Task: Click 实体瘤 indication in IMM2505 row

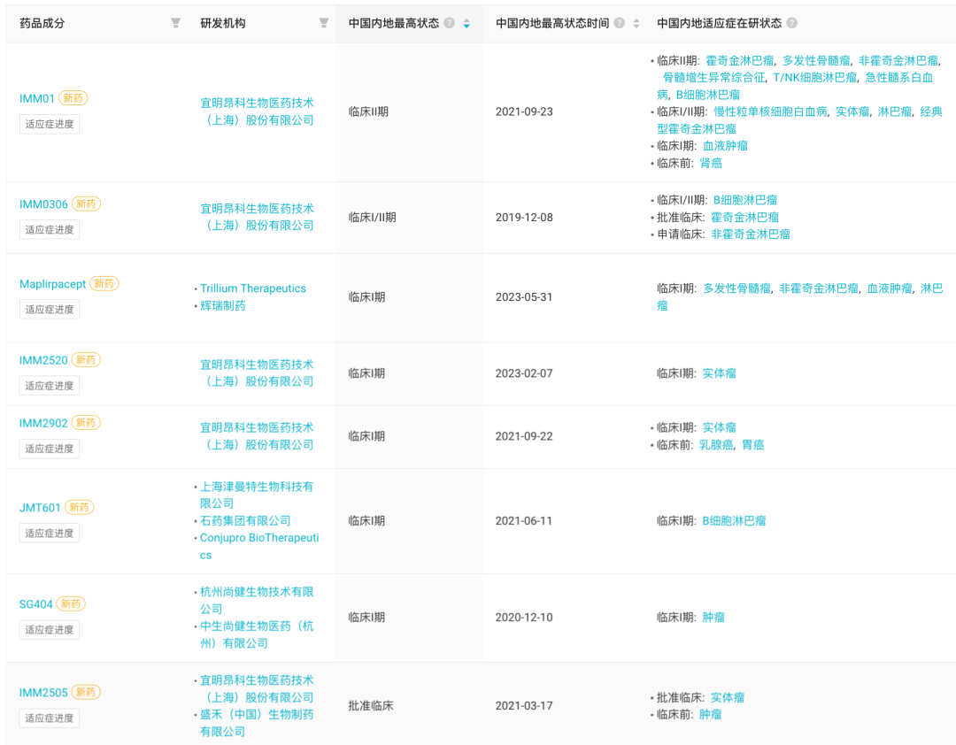Action: (728, 697)
